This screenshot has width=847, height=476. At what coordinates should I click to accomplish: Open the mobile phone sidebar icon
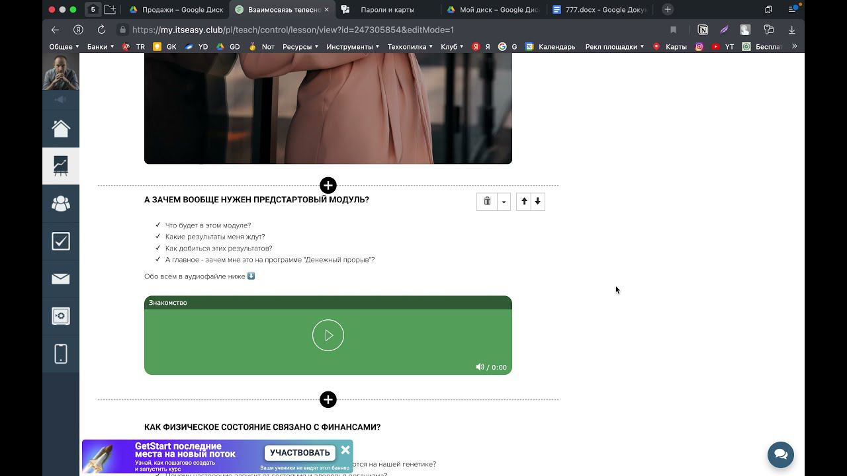61,354
